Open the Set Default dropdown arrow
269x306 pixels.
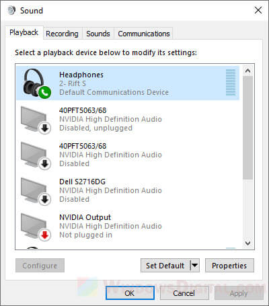(x=195, y=266)
